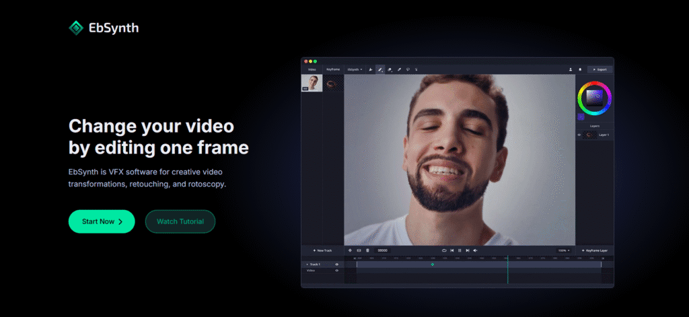The width and height of the screenshot is (689, 317).
Task: Click the trash icon above the timeline
Action: pos(367,250)
